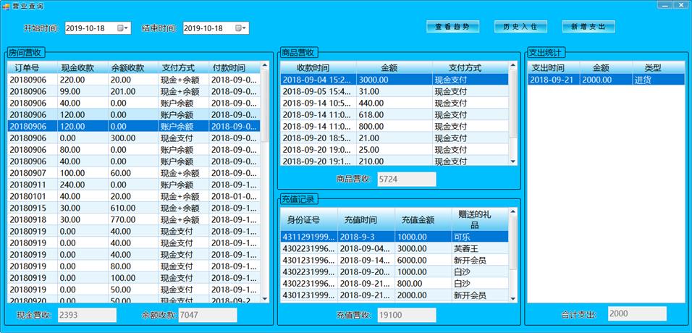692x333 pixels.
Task: Click scroll-down arrow in 商品营收 list
Action: point(513,161)
